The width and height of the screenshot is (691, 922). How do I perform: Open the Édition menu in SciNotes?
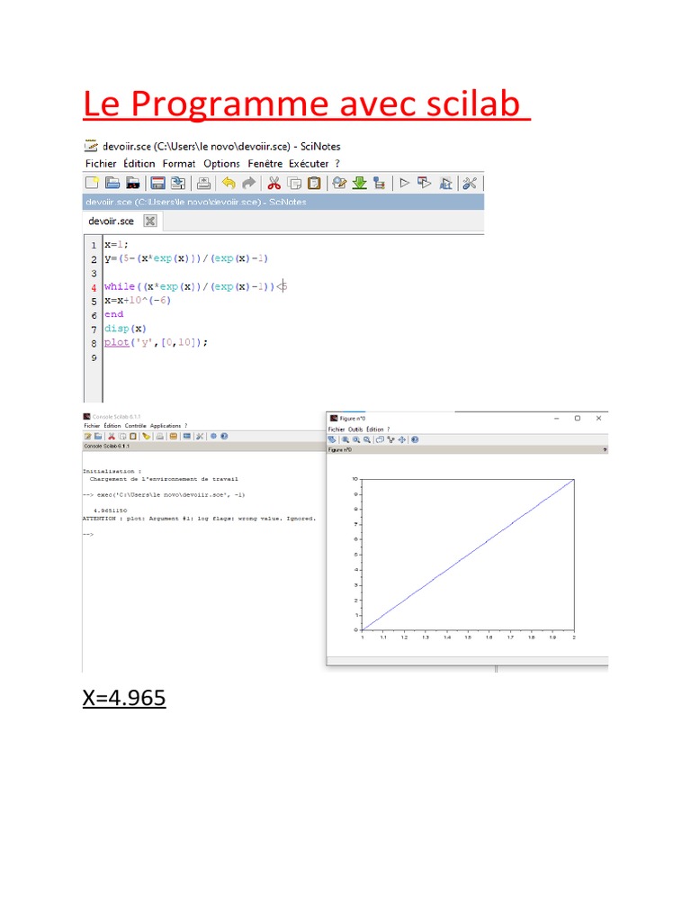click(x=139, y=164)
